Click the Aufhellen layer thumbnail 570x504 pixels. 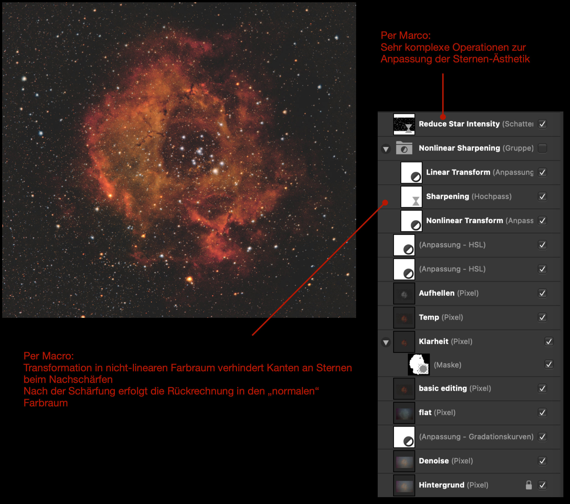point(404,293)
